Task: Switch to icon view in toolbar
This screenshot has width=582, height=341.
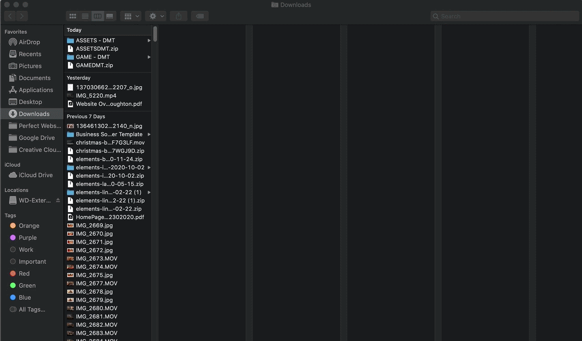Action: point(72,16)
